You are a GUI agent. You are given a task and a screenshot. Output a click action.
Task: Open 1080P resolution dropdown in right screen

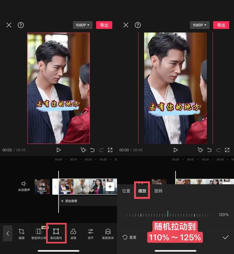(x=200, y=25)
